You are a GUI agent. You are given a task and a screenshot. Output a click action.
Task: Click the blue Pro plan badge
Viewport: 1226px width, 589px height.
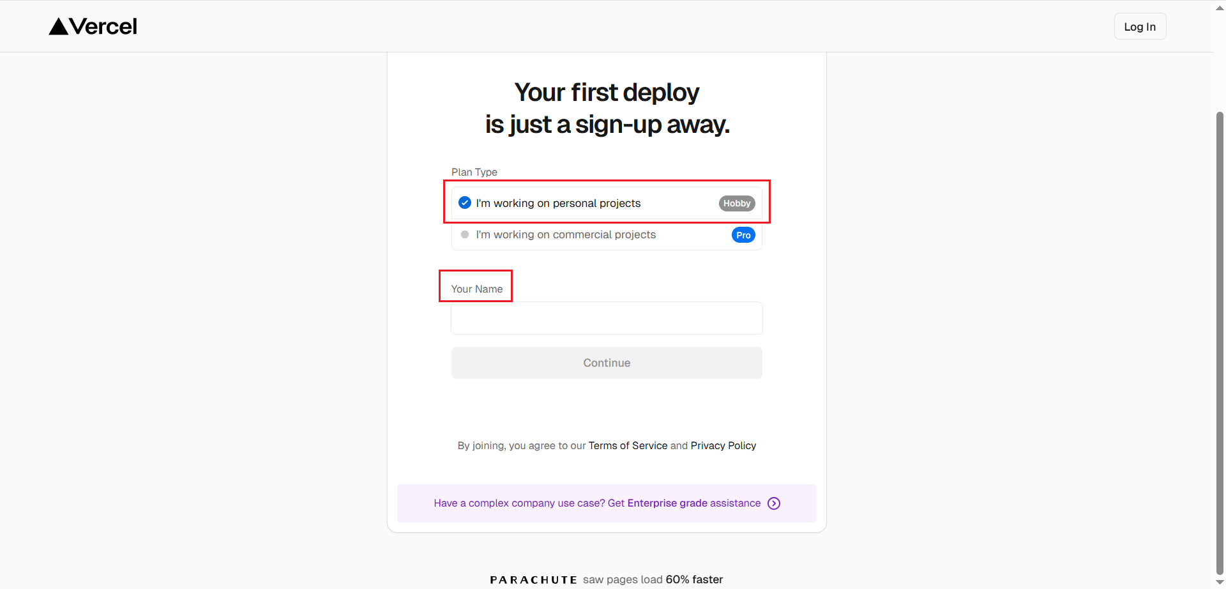(743, 235)
